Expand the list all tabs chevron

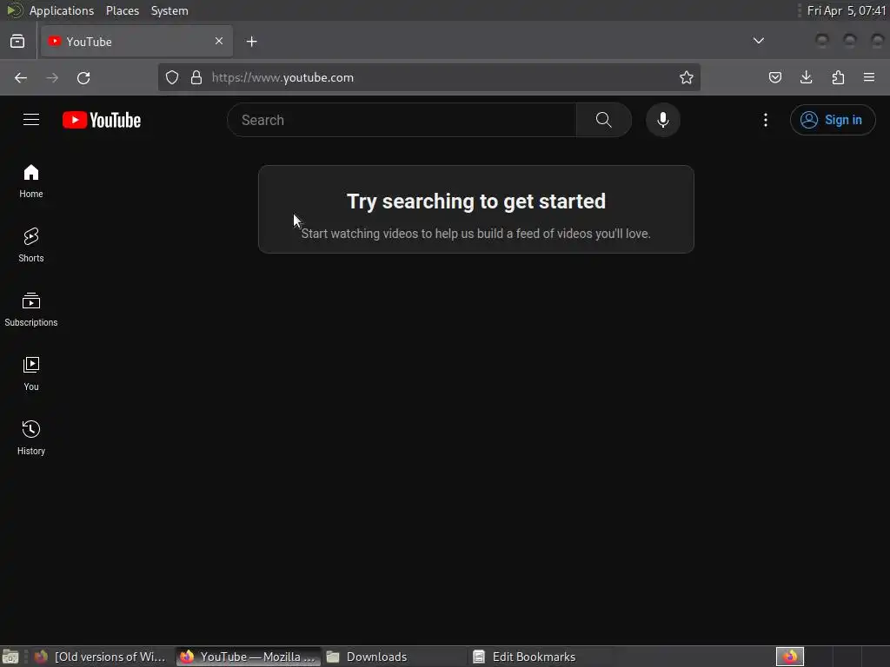pyautogui.click(x=758, y=41)
